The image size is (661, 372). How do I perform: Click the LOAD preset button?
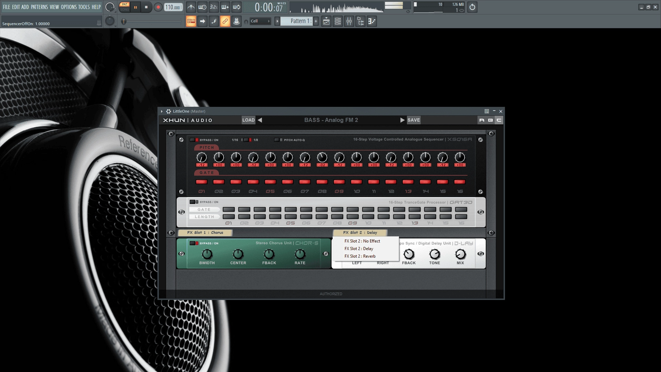pyautogui.click(x=249, y=120)
